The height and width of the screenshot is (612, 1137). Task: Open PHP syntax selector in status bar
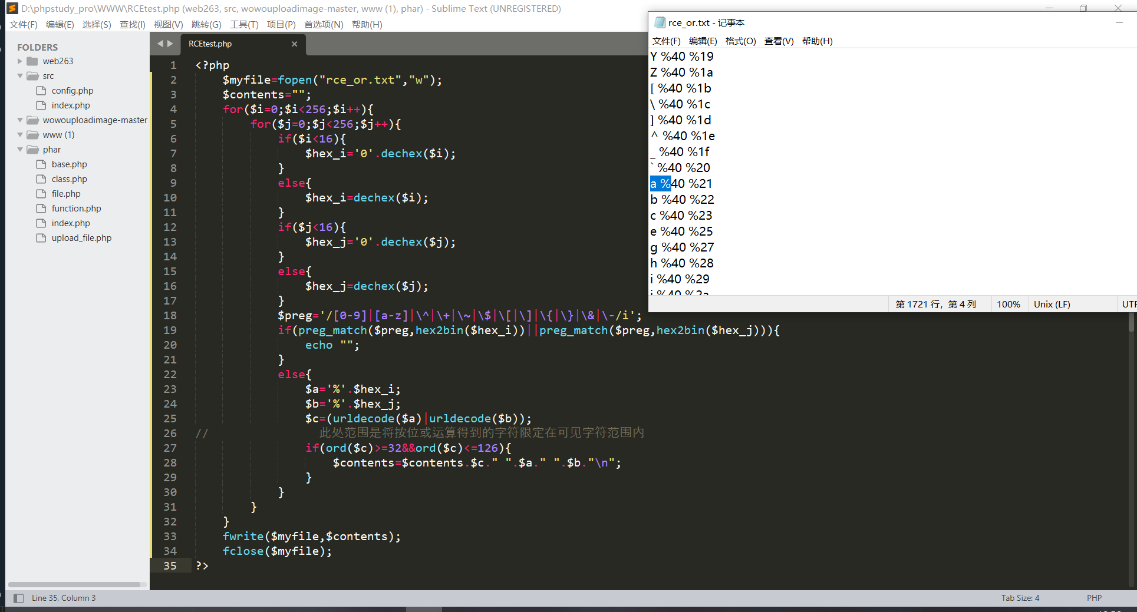[x=1095, y=598]
